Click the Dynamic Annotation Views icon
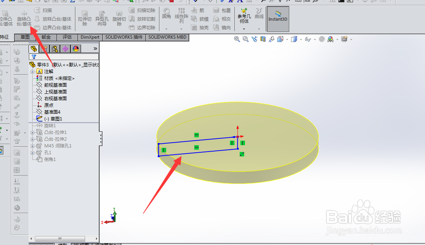 (271, 39)
